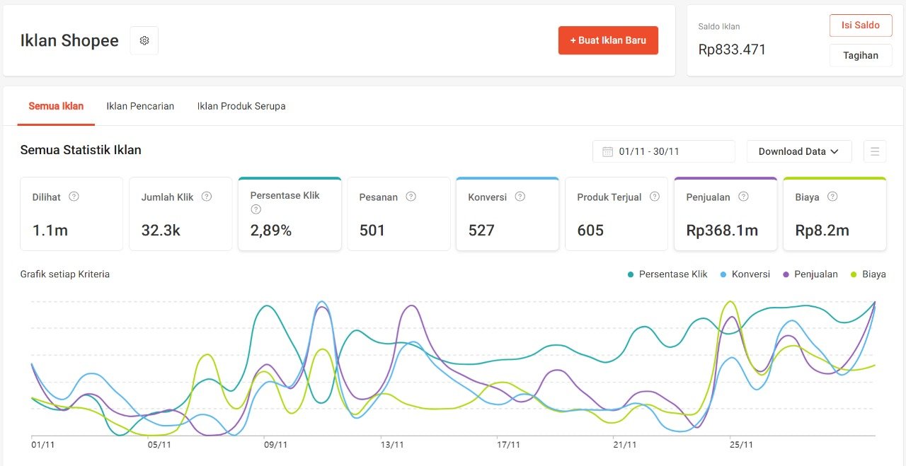The width and height of the screenshot is (906, 466).
Task: Click the help icon next to Jumlah Klik
Action: click(x=207, y=197)
